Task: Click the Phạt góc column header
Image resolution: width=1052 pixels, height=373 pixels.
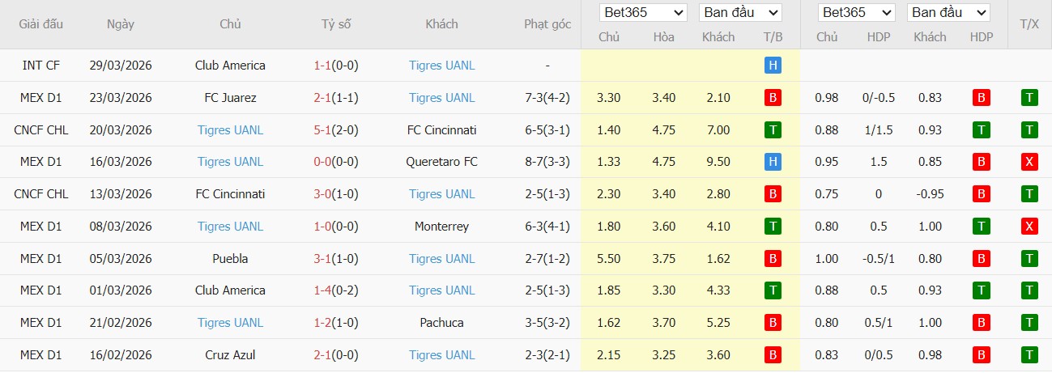Action: coord(547,24)
